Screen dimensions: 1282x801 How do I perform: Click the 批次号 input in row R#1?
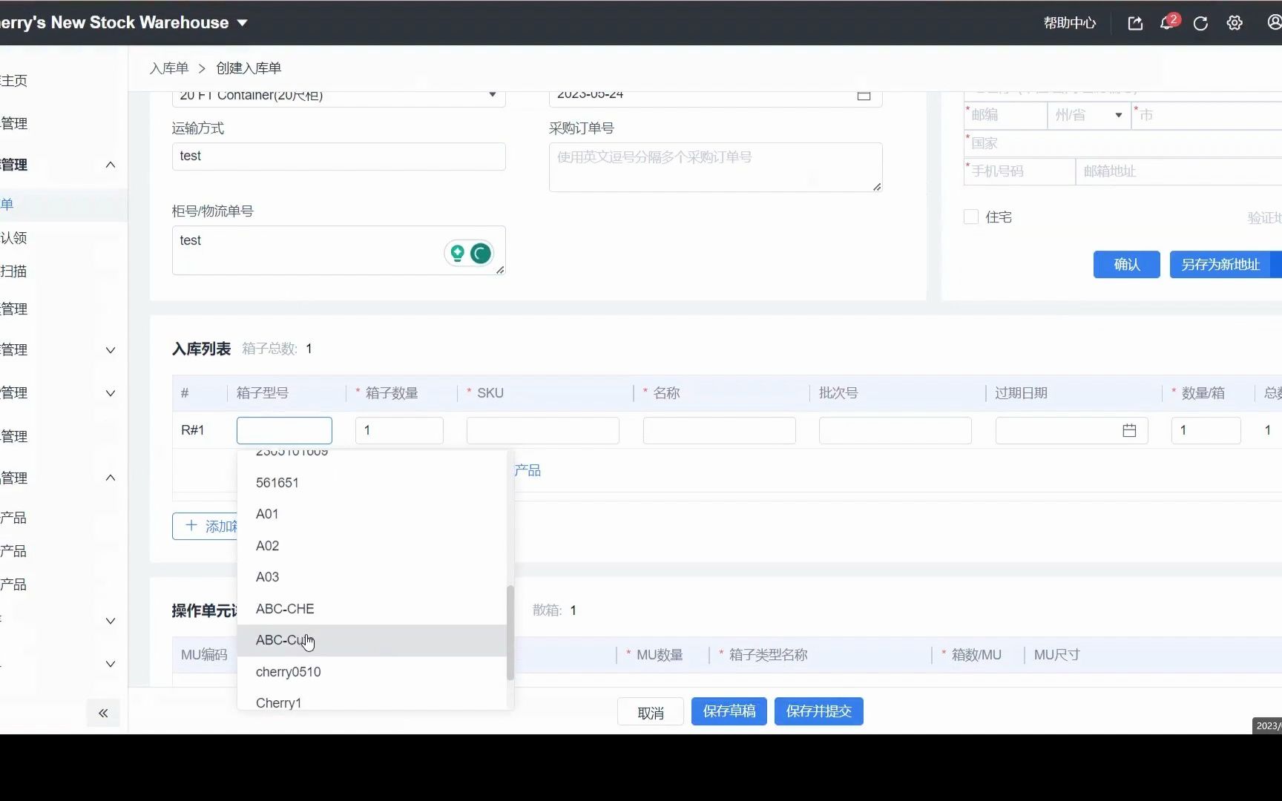(895, 430)
